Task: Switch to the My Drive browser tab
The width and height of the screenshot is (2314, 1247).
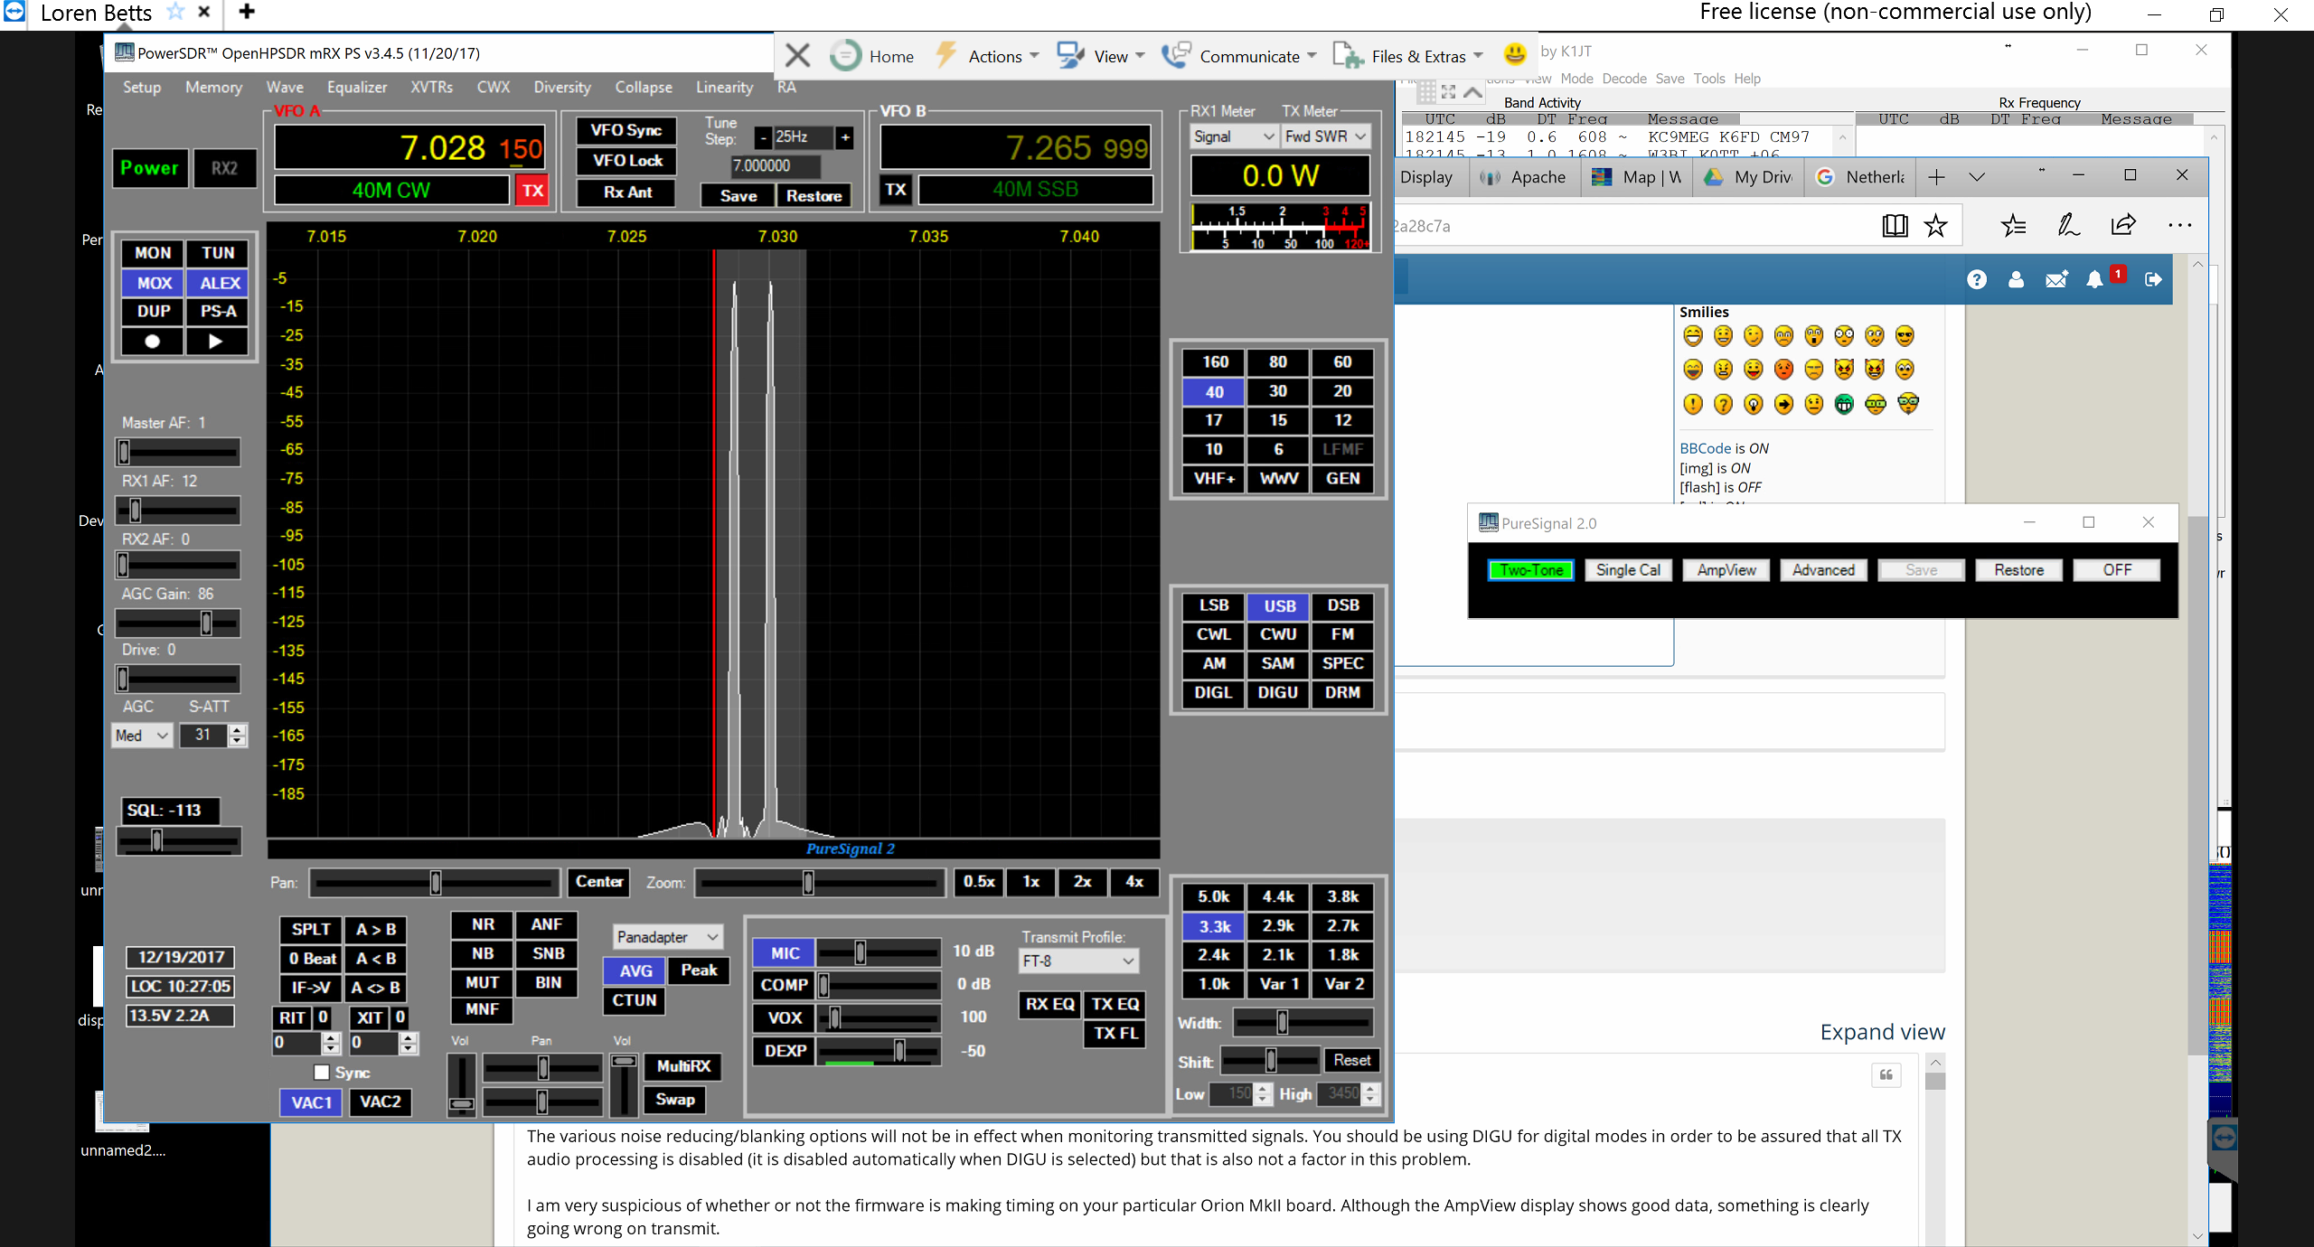Action: [x=1748, y=177]
